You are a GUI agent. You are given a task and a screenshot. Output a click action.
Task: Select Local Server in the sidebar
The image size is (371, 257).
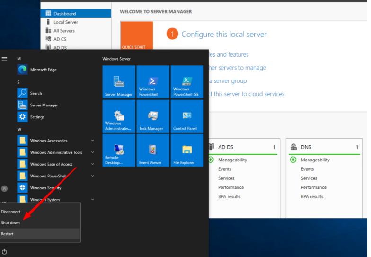[x=65, y=22]
